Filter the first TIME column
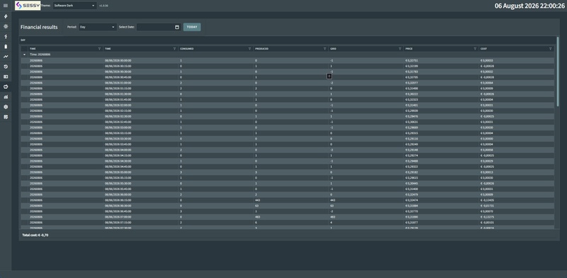This screenshot has height=278, width=567. point(99,48)
